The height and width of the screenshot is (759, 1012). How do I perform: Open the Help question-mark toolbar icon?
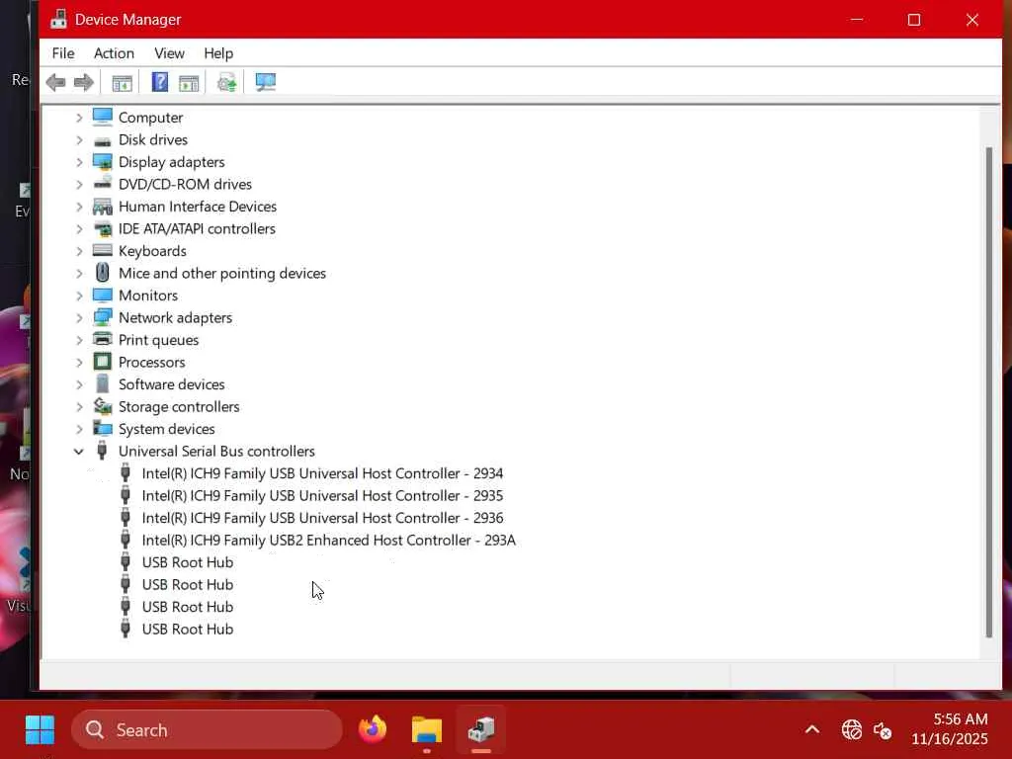pos(159,82)
